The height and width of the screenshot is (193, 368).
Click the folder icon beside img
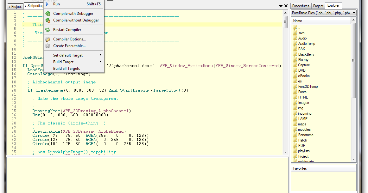point(295,108)
